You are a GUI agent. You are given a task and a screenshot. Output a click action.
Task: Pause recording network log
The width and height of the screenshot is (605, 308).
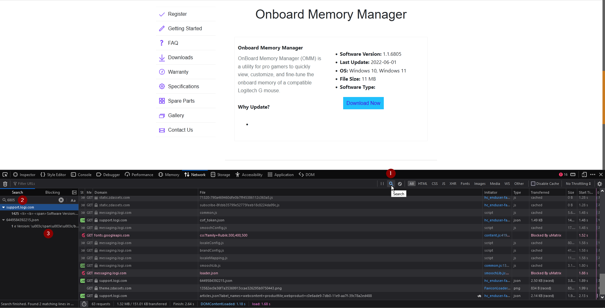382,184
